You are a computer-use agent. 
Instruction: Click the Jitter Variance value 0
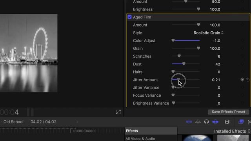pos(219,88)
